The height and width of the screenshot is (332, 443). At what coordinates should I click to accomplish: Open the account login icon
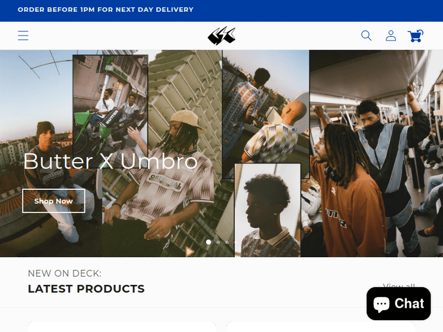pos(391,35)
